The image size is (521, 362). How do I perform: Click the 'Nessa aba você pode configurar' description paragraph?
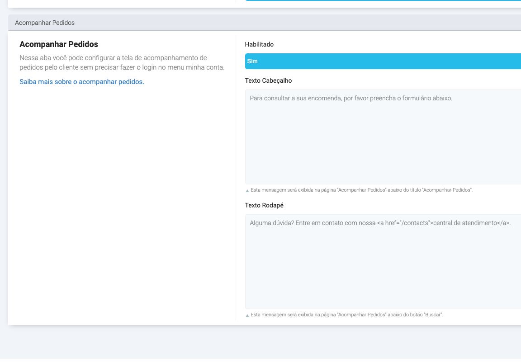pyautogui.click(x=122, y=63)
